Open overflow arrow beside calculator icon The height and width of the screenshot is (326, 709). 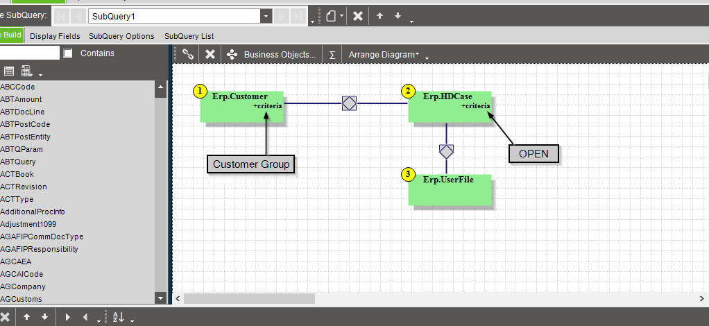(40, 75)
